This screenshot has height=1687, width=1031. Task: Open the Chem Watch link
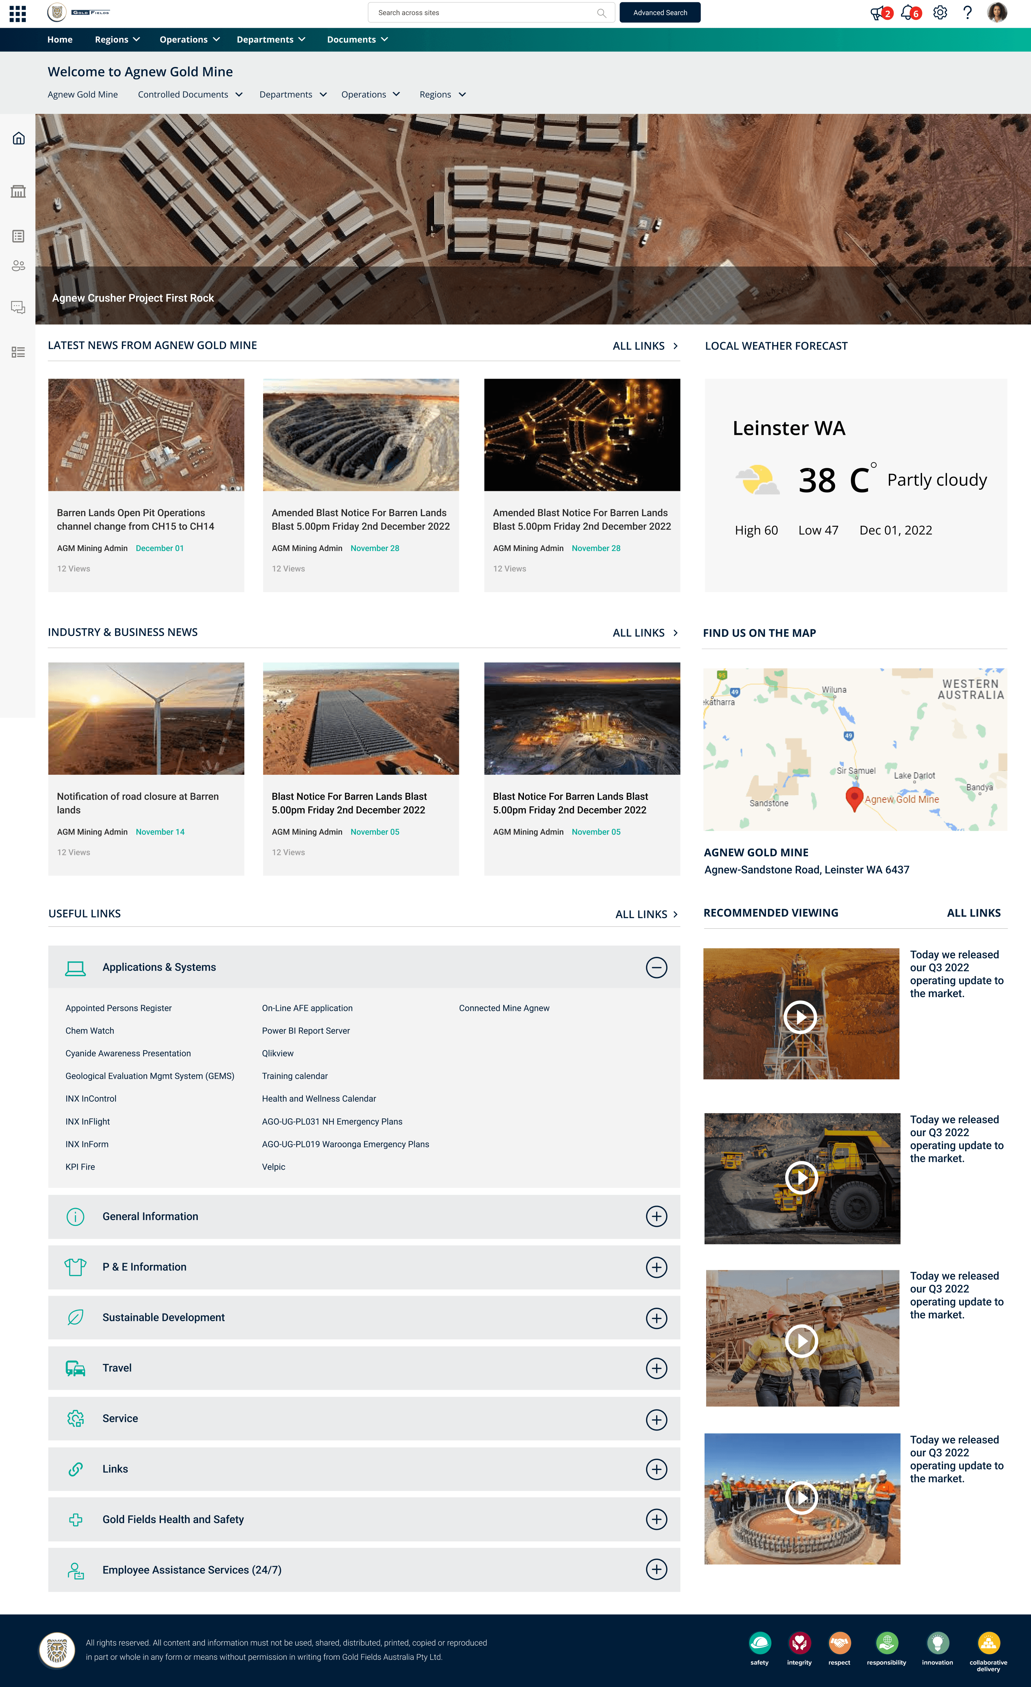click(90, 1031)
